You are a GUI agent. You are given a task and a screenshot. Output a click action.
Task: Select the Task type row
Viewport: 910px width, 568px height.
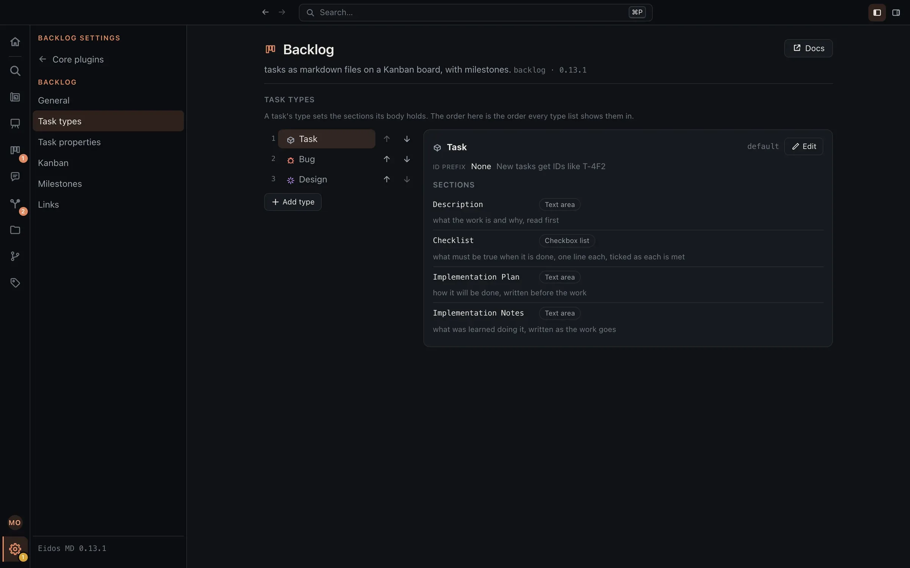tap(326, 139)
